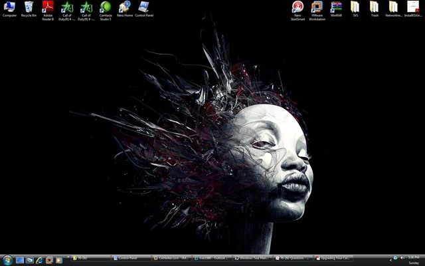Image resolution: width=425 pixels, height=266 pixels.
Task: Open the InstallESXin... PDF file
Action: (x=413, y=9)
